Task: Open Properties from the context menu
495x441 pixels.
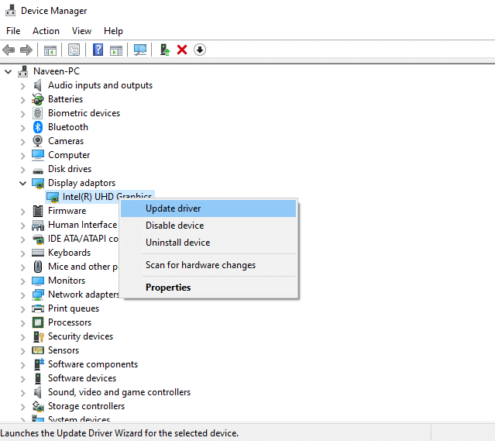Action: click(x=168, y=288)
